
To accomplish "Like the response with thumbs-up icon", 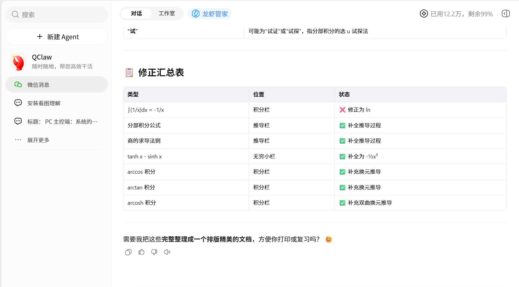I will (x=141, y=252).
